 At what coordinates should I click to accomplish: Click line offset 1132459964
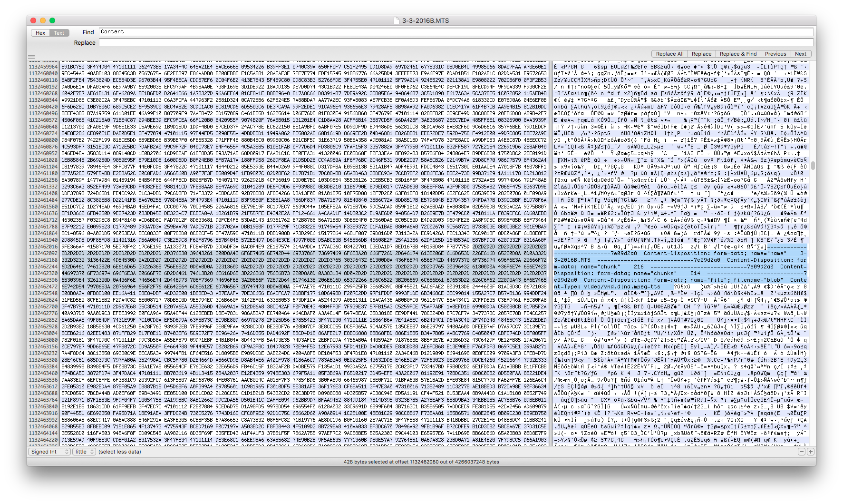coord(43,67)
